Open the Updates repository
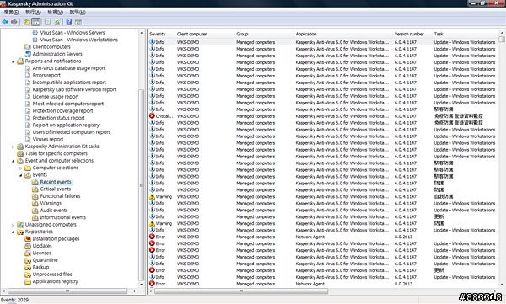Image resolution: width=506 pixels, height=304 pixels. coord(42,246)
